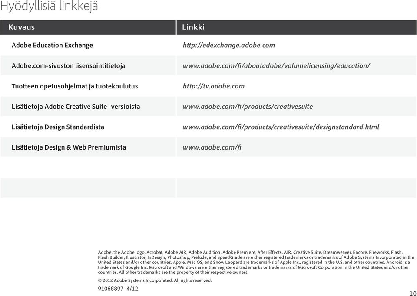Select the Lisätietoja Design & Web Premiumista label
The width and height of the screenshot is (417, 296).
tap(69, 147)
